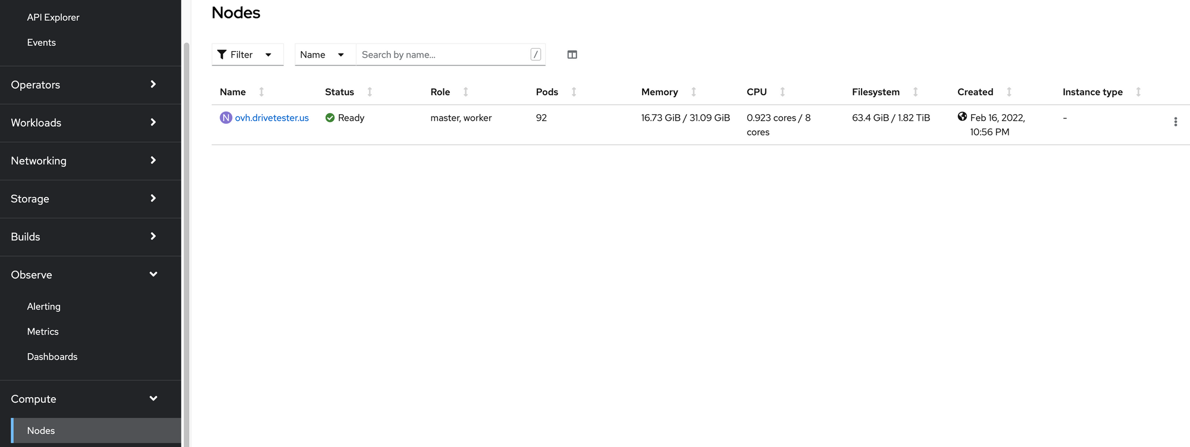Open Events in sidebar
Image resolution: width=1190 pixels, height=447 pixels.
click(41, 42)
